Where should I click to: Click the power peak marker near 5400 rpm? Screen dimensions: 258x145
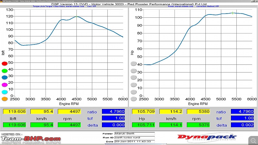[x=233, y=13]
